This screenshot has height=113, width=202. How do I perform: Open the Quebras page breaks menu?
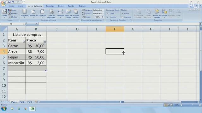coord(60,13)
